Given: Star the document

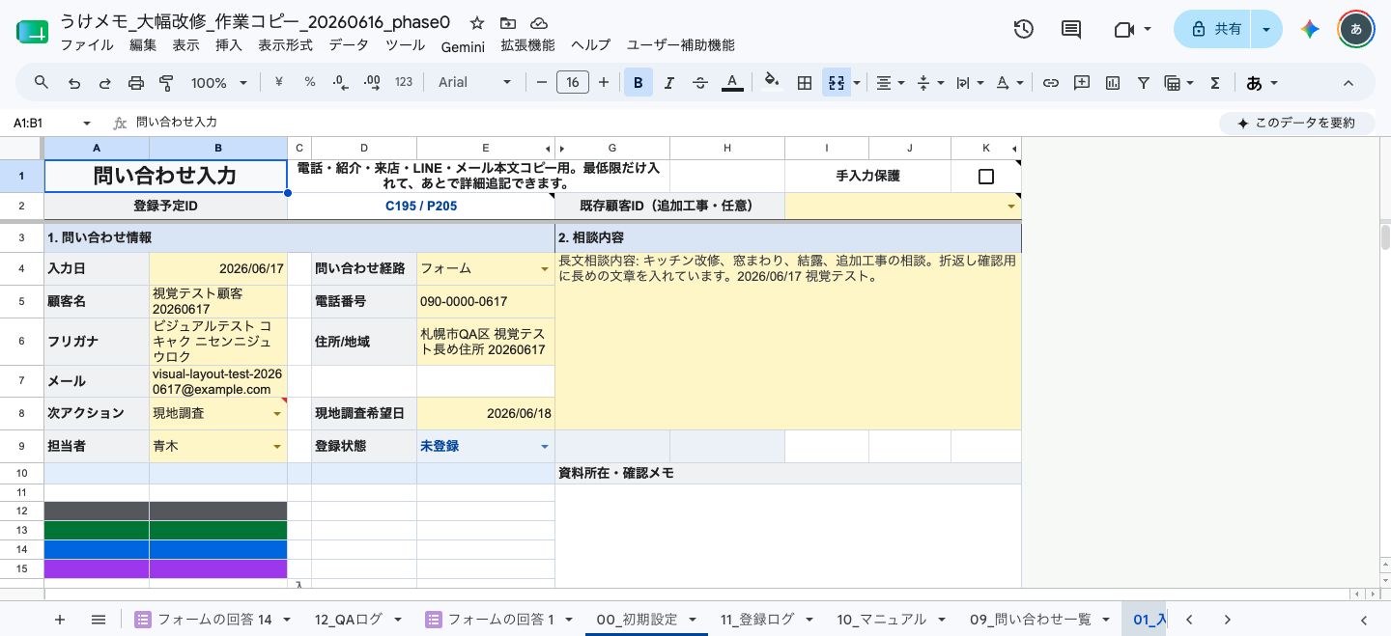Looking at the screenshot, I should coord(477,22).
